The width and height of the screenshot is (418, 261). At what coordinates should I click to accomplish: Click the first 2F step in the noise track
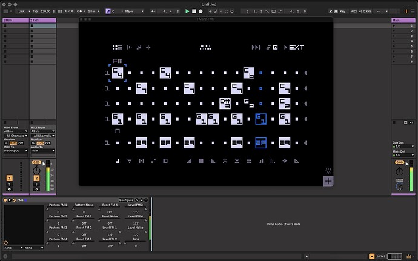click(x=165, y=143)
